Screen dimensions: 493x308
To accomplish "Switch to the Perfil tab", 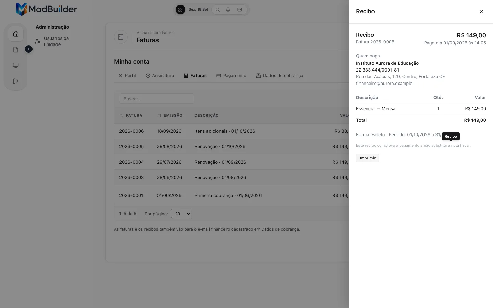I will (x=127, y=76).
